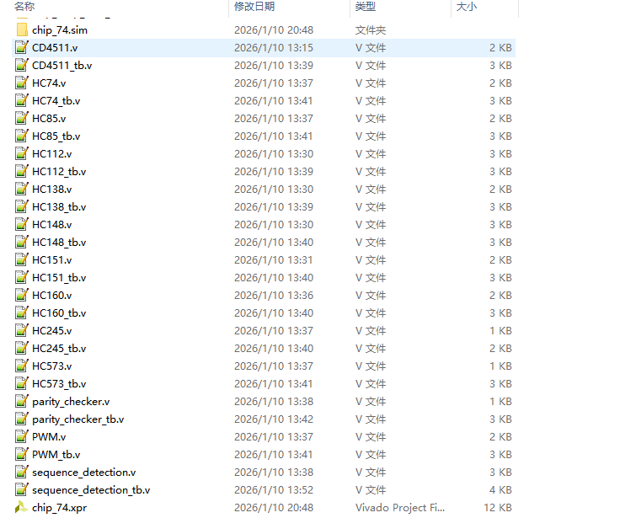
Task: Click date 2026/1/10 13:31 of HC151.v
Action: pos(274,259)
